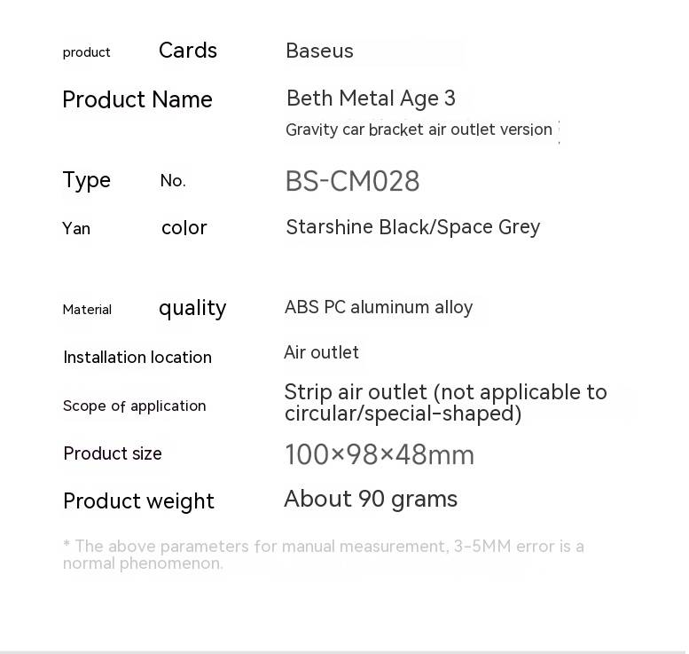
Task: Click the quality label beside Material
Action: pyautogui.click(x=192, y=308)
